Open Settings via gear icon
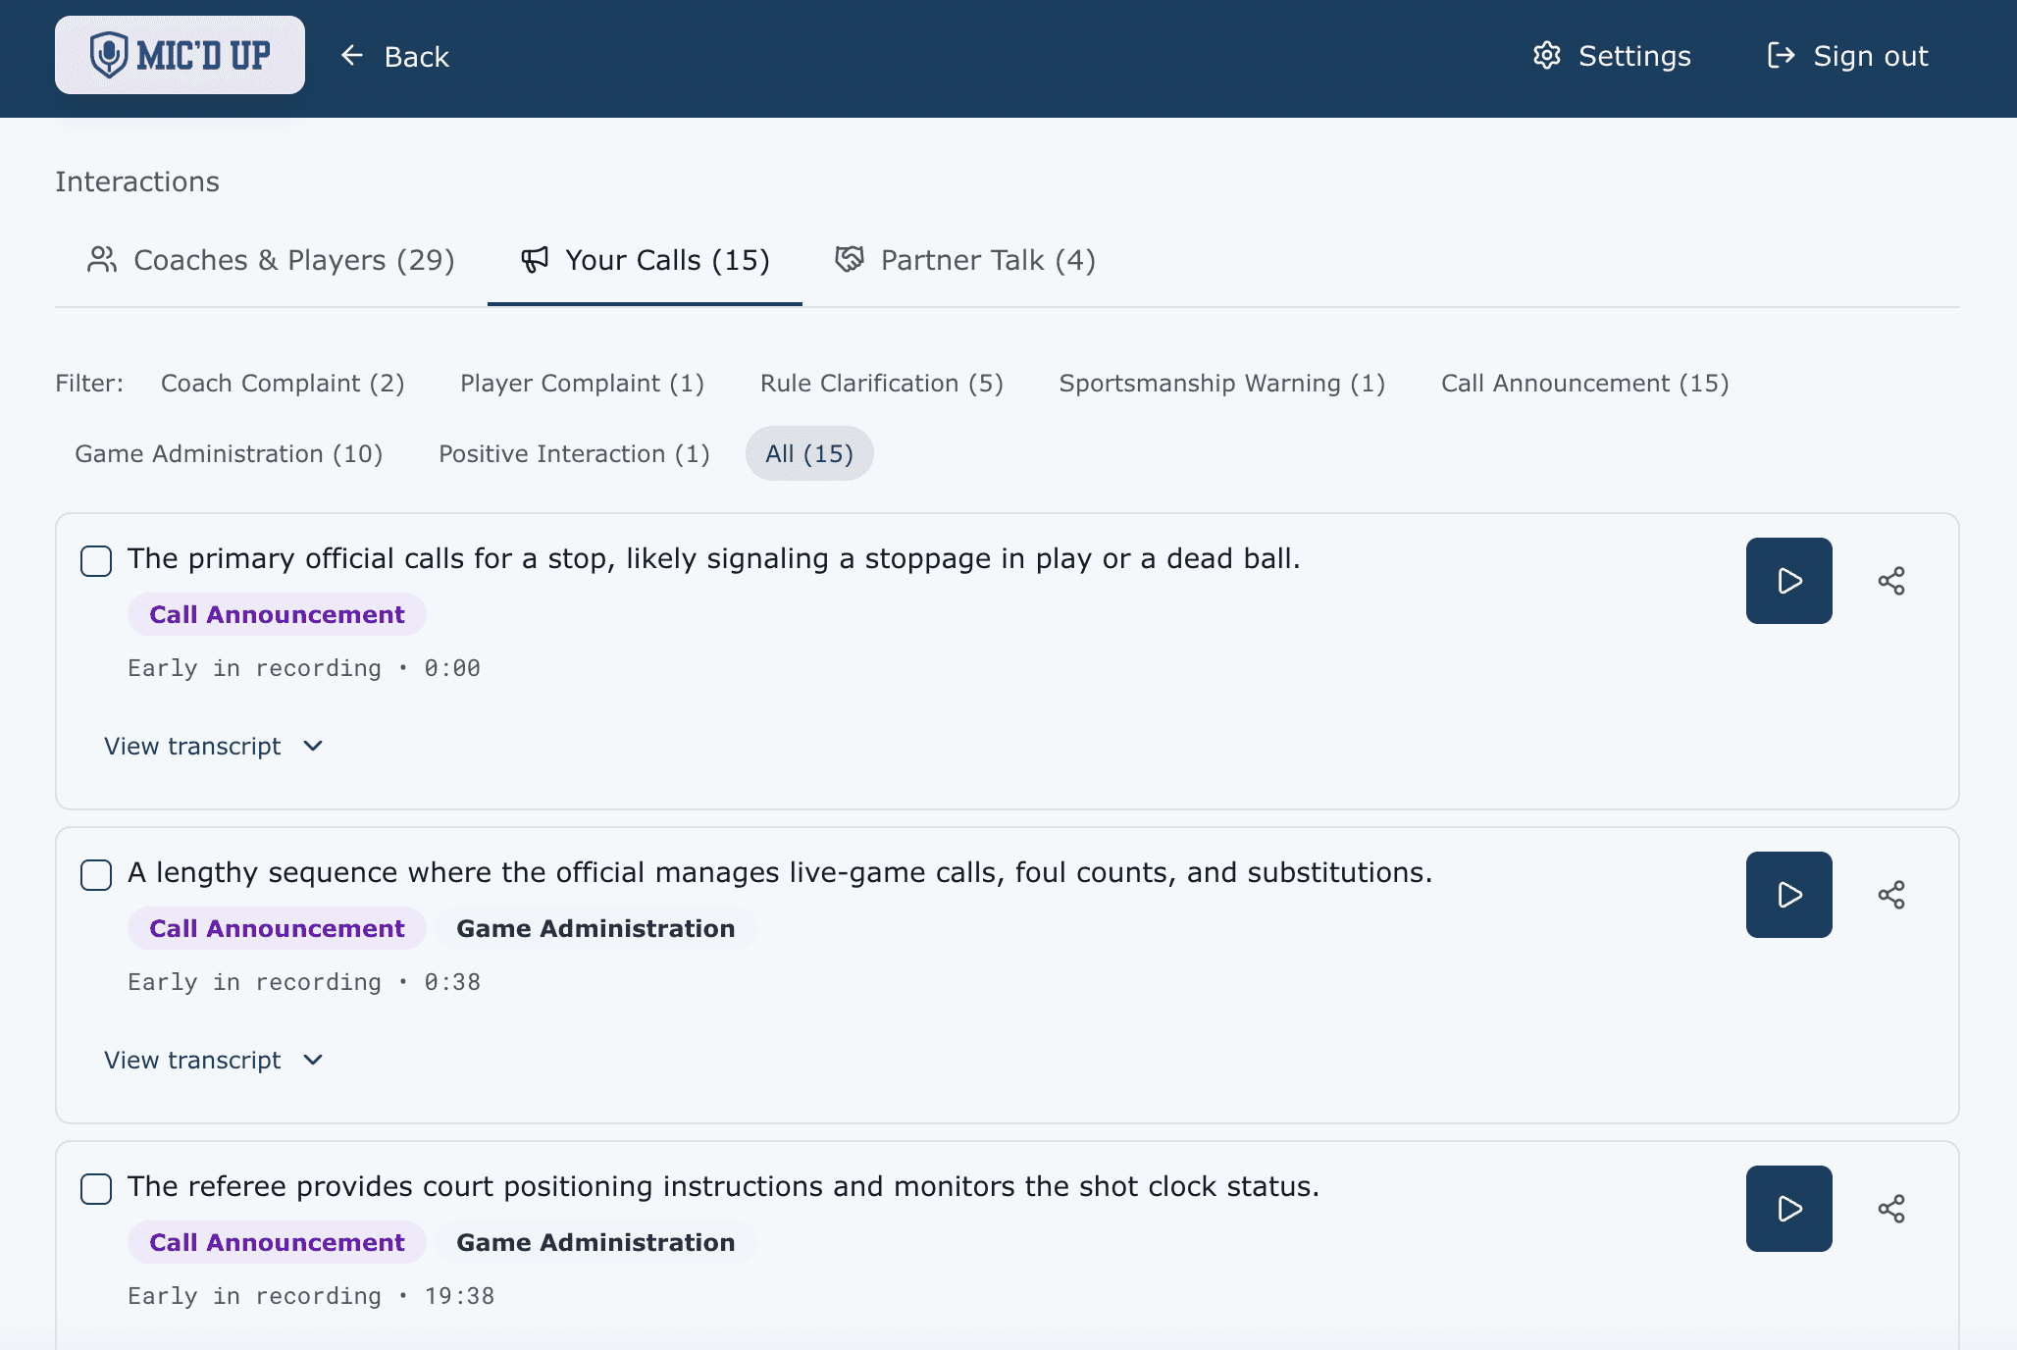 (1547, 56)
